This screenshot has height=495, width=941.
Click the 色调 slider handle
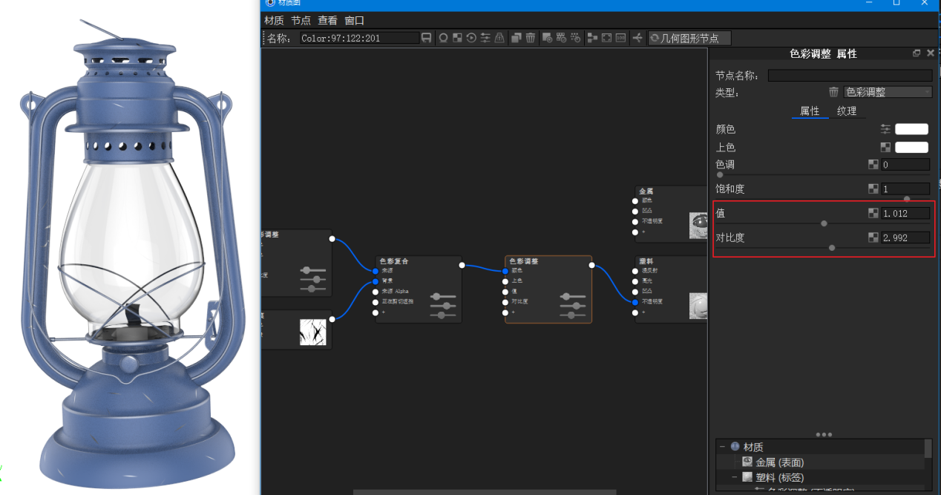(720, 175)
